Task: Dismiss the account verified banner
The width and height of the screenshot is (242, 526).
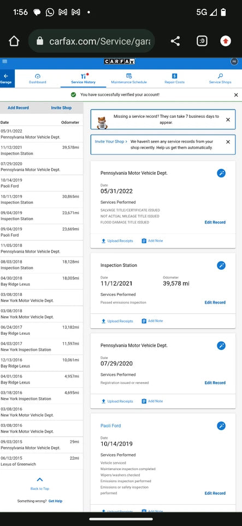Action: point(236,95)
